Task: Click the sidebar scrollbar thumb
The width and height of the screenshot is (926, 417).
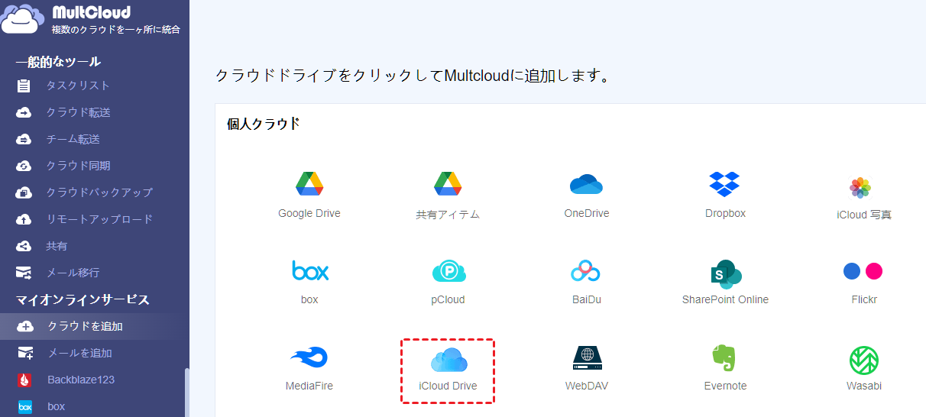Action: tap(186, 393)
